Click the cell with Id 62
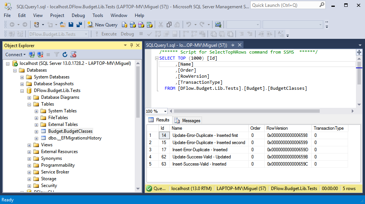 pos(164,157)
